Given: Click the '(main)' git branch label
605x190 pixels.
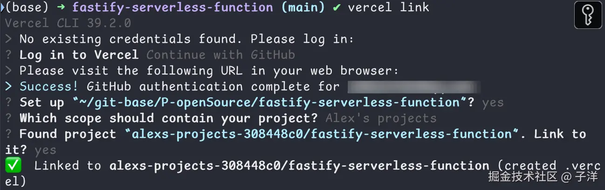Looking at the screenshot, I should click(303, 8).
